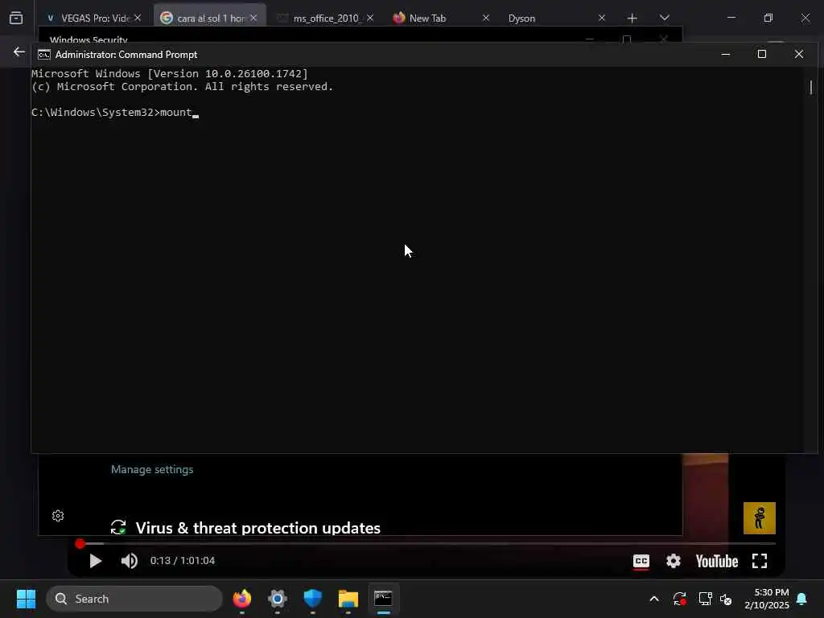
Task: Close the New Tab browser tab
Action: pos(486,18)
